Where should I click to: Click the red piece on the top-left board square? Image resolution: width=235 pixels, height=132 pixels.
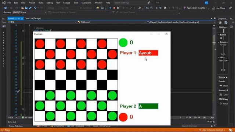click(x=40, y=44)
